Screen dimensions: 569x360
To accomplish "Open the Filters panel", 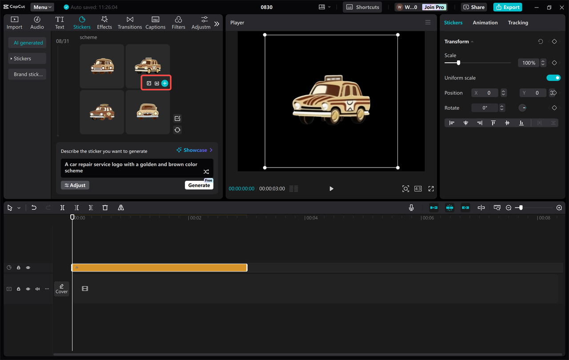I will click(178, 22).
